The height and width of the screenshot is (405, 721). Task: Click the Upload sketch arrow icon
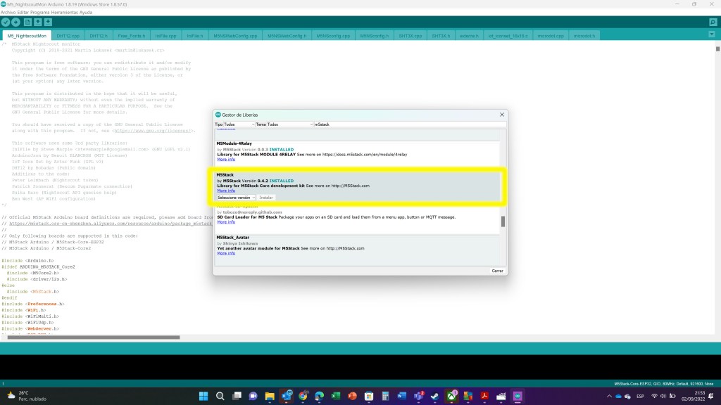tap(15, 22)
